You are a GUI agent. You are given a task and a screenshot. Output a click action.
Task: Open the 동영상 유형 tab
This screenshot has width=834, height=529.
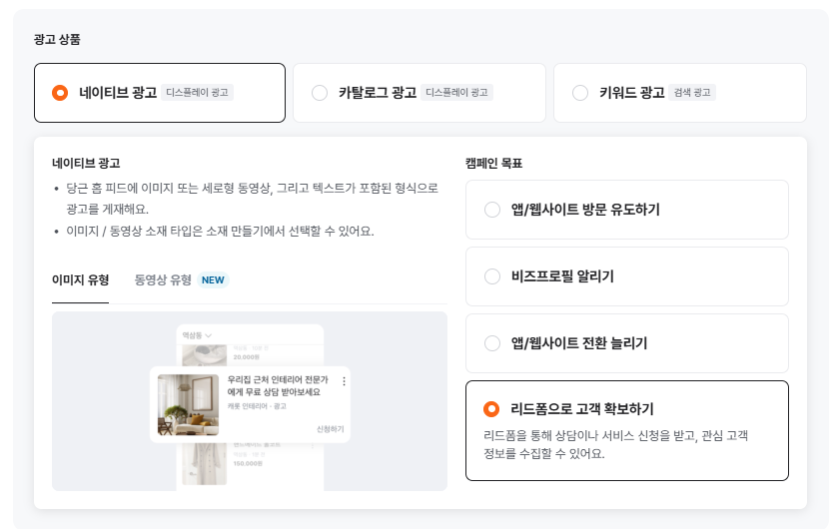(163, 279)
